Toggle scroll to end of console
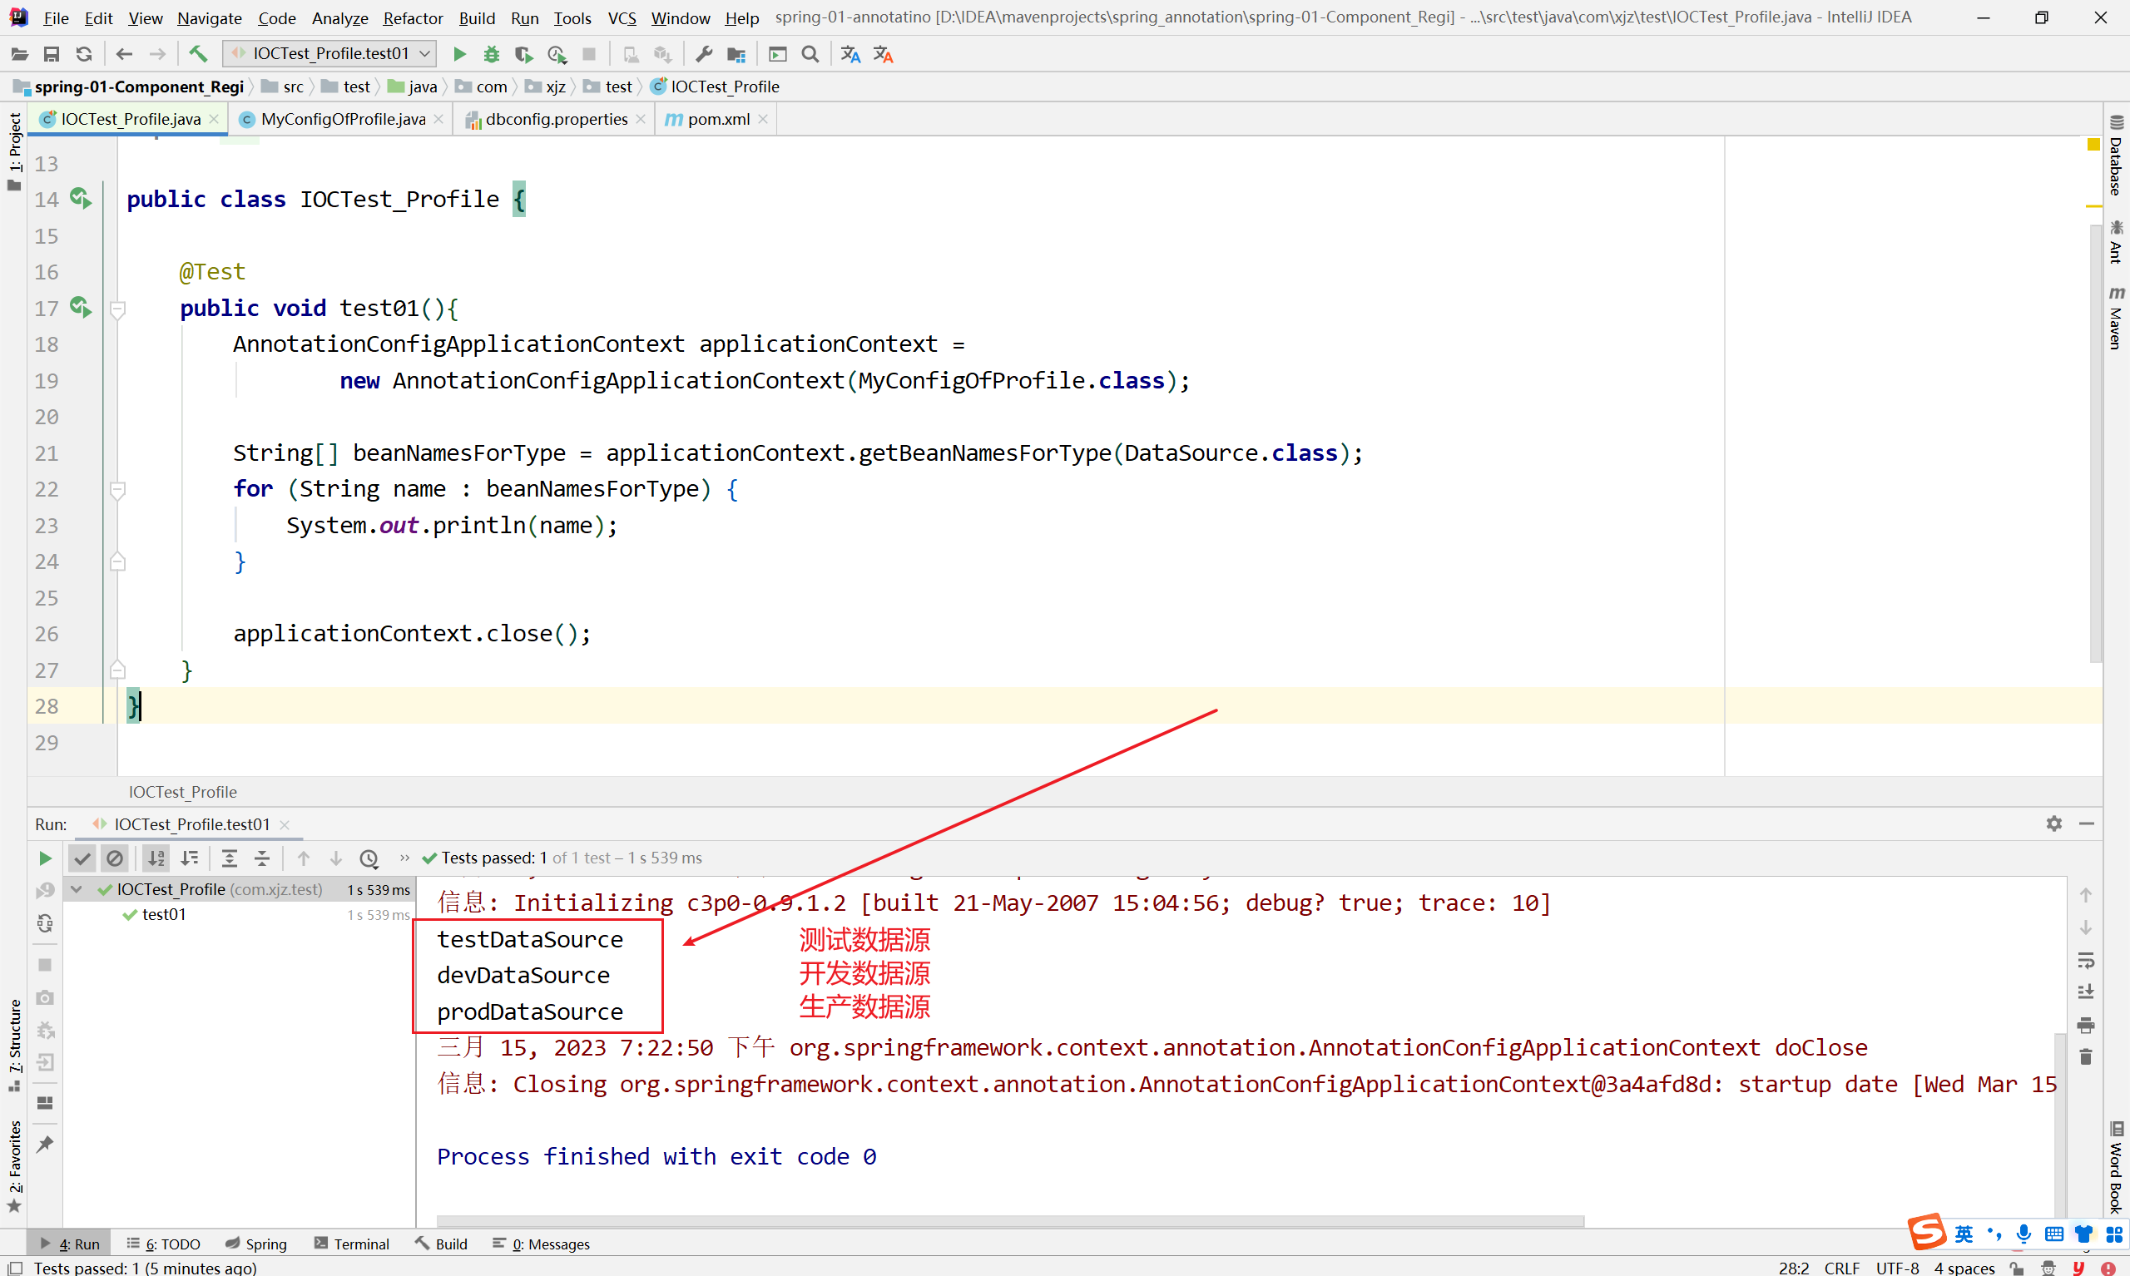The width and height of the screenshot is (2130, 1276). [x=2086, y=992]
